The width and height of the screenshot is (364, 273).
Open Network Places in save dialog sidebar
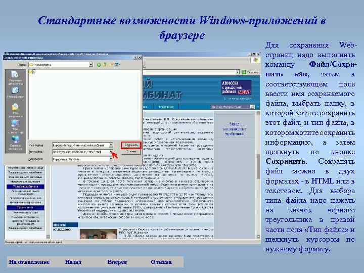16,143
